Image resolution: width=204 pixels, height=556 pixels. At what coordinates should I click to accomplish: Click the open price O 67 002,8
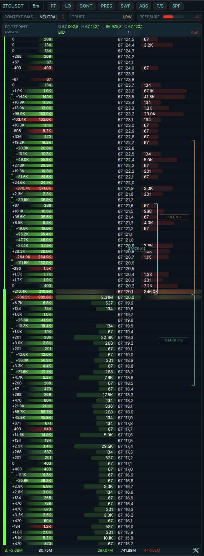pos(68,27)
